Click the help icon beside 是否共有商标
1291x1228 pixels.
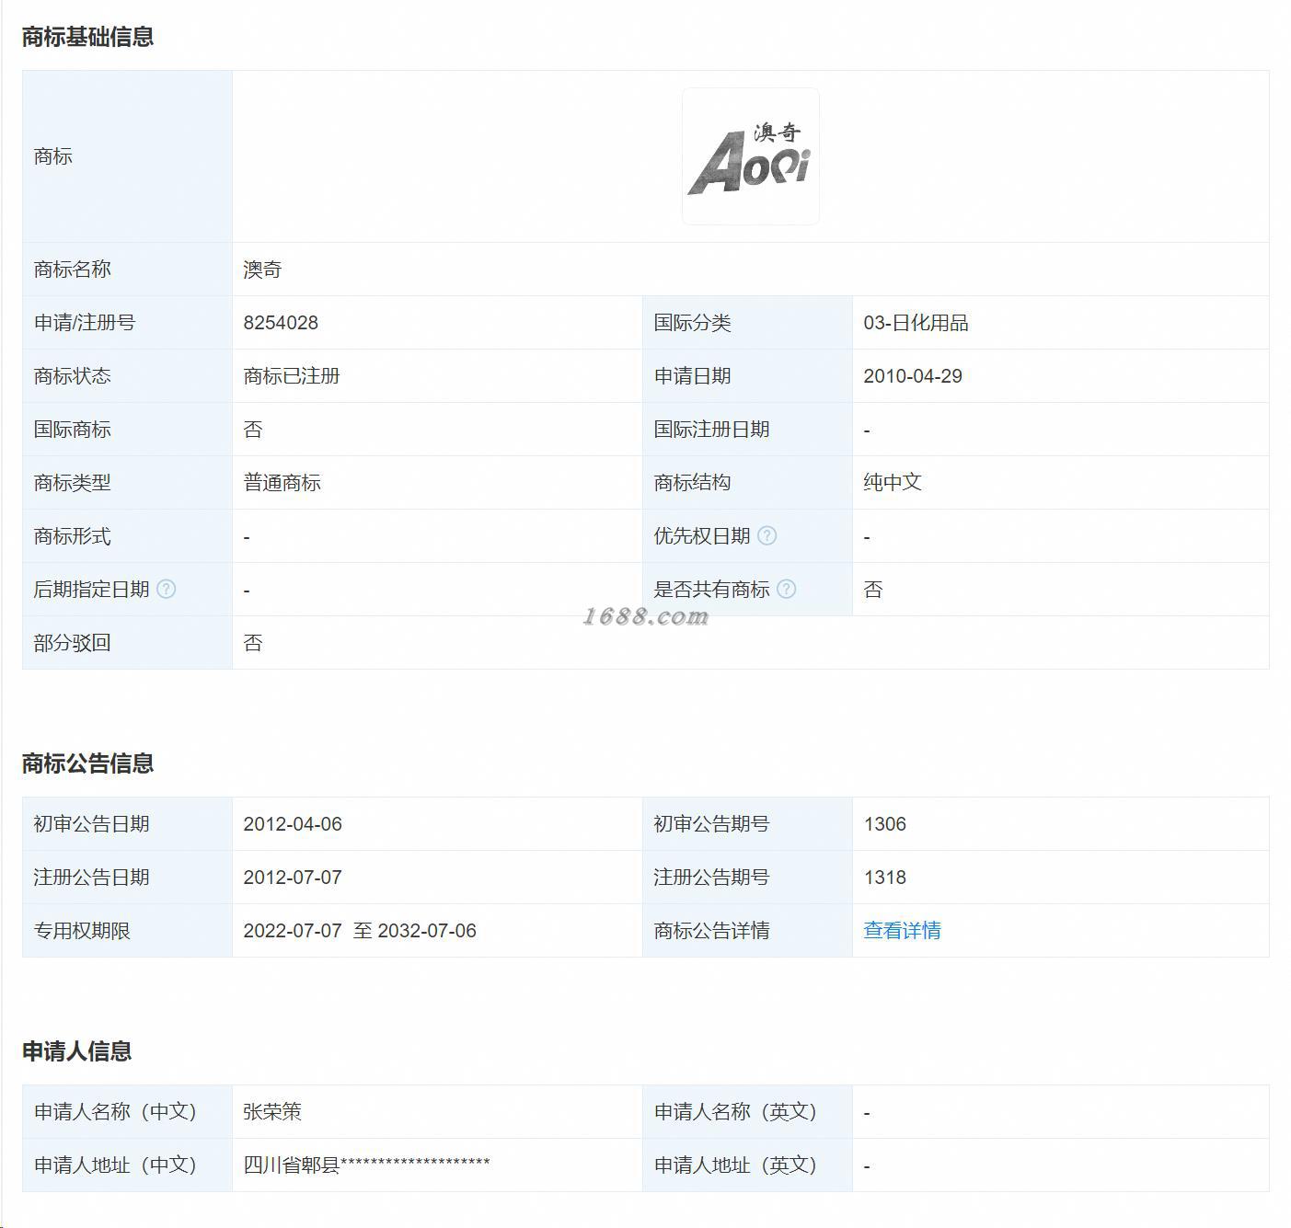click(786, 589)
